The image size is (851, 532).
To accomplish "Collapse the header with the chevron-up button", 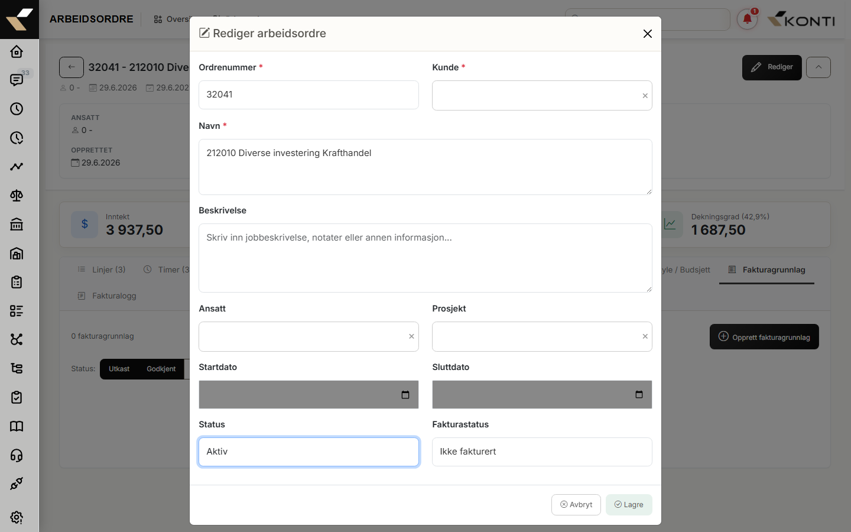I will 818,67.
